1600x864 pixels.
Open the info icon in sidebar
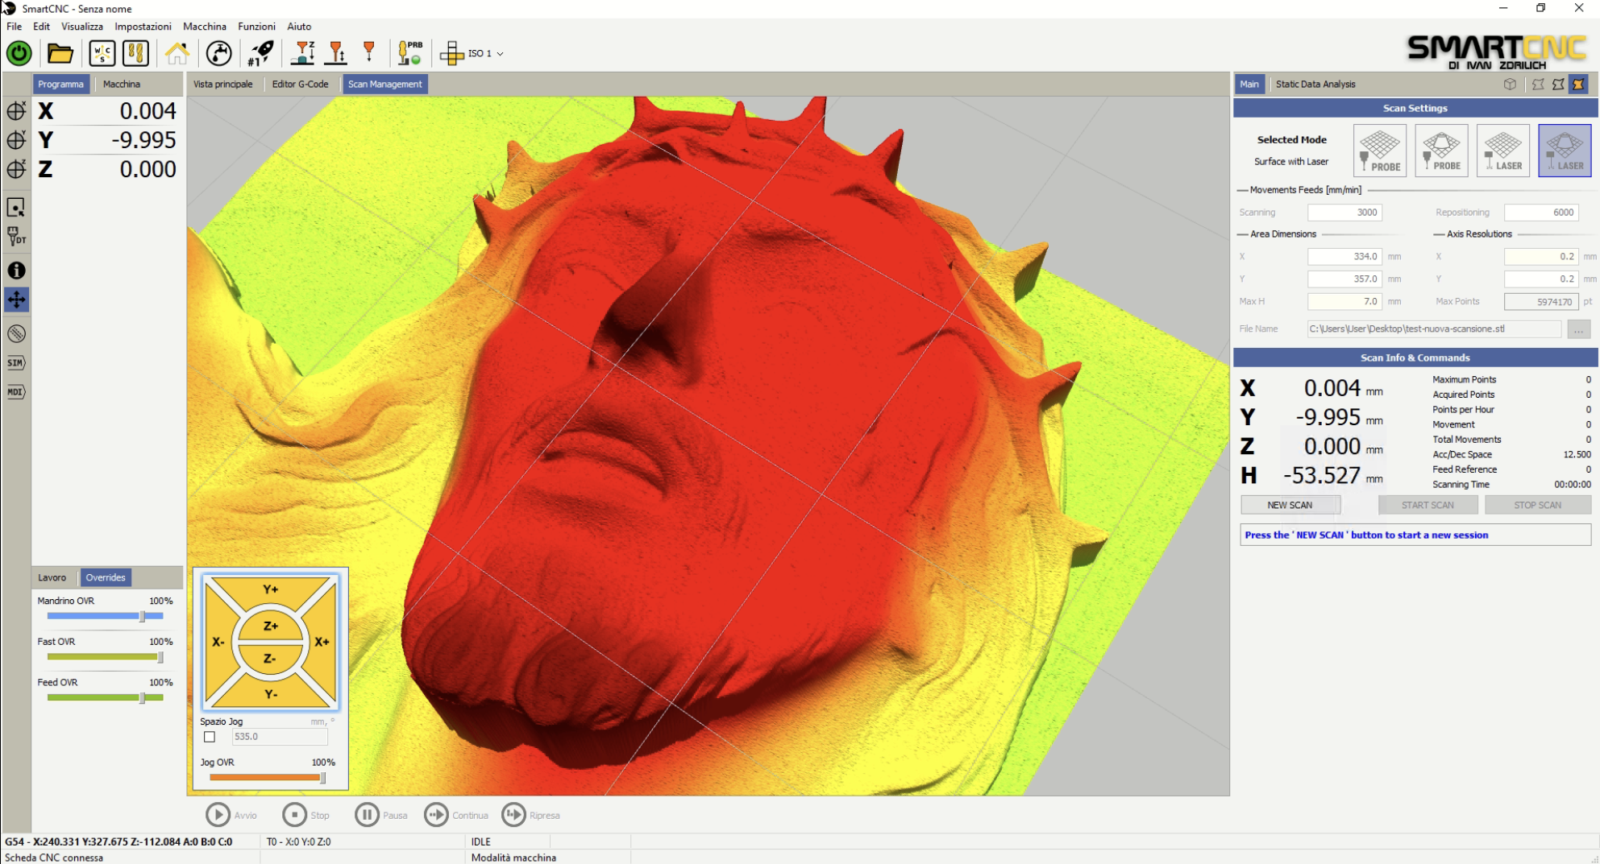16,271
